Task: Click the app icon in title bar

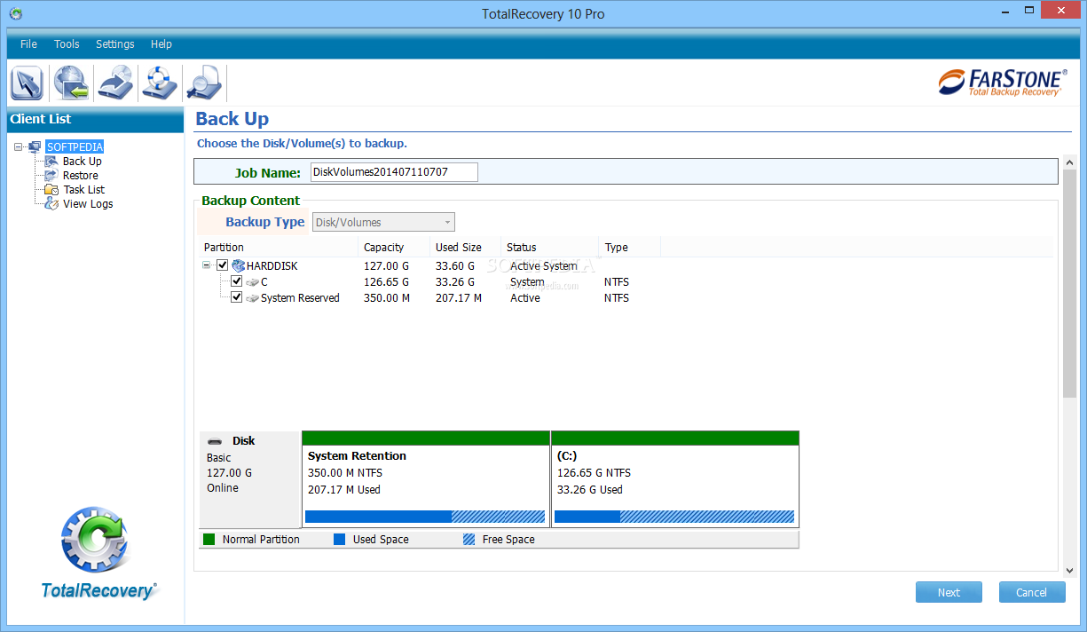Action: pos(15,13)
